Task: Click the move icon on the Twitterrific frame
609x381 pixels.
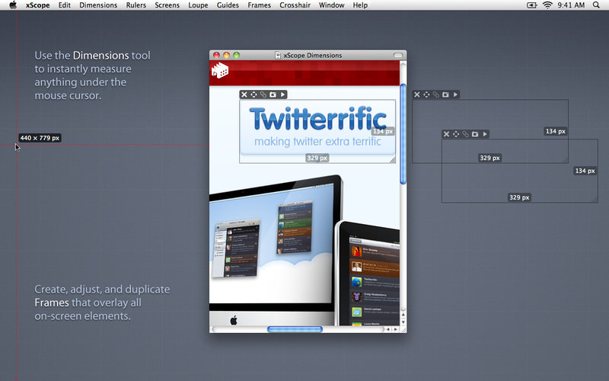Action: (253, 94)
